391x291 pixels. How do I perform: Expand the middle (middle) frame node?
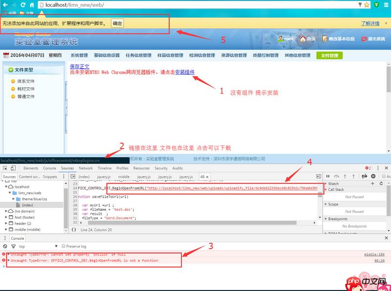pos(6,229)
